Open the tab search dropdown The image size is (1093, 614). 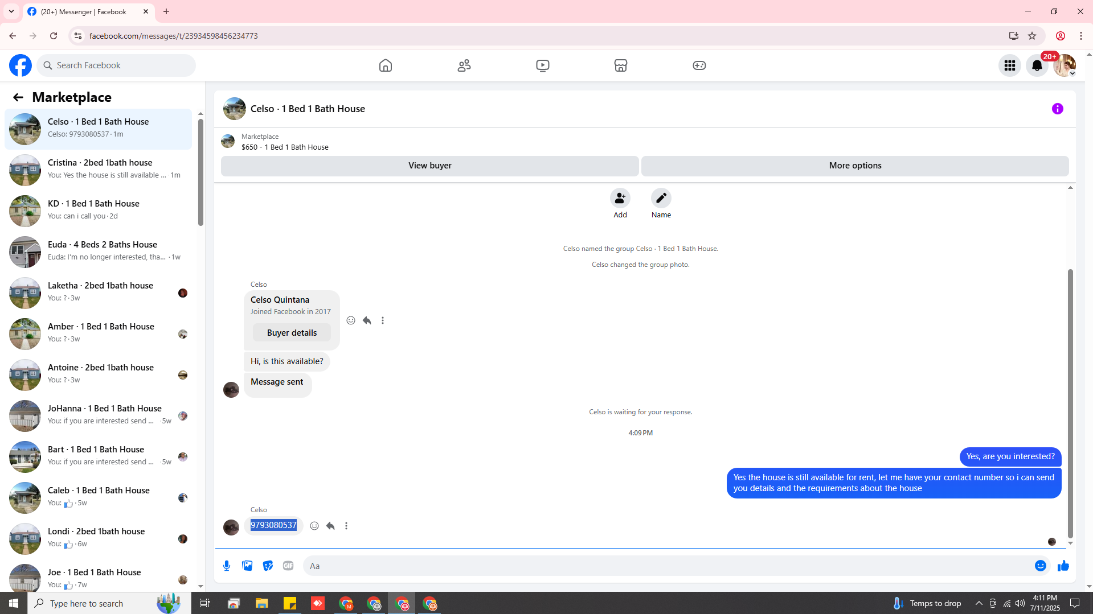[x=11, y=11]
